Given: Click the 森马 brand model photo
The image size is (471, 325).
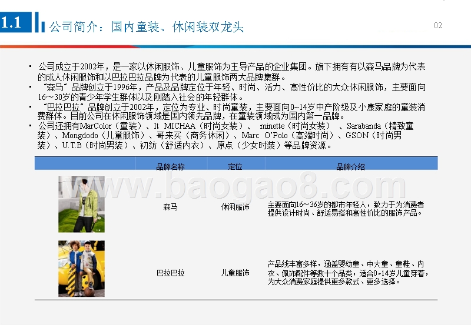Looking at the screenshot, I should (x=81, y=204).
